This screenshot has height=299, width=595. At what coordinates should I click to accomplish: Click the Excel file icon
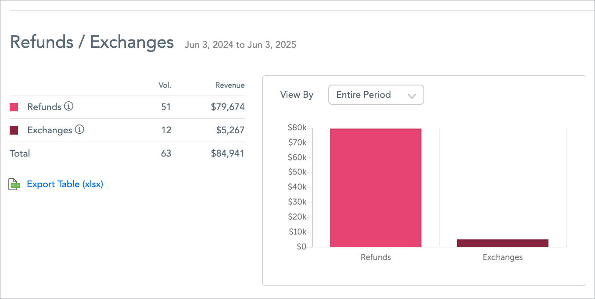pos(14,185)
